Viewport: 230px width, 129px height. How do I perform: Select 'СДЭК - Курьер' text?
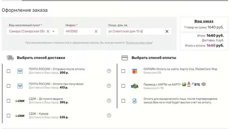(38, 114)
